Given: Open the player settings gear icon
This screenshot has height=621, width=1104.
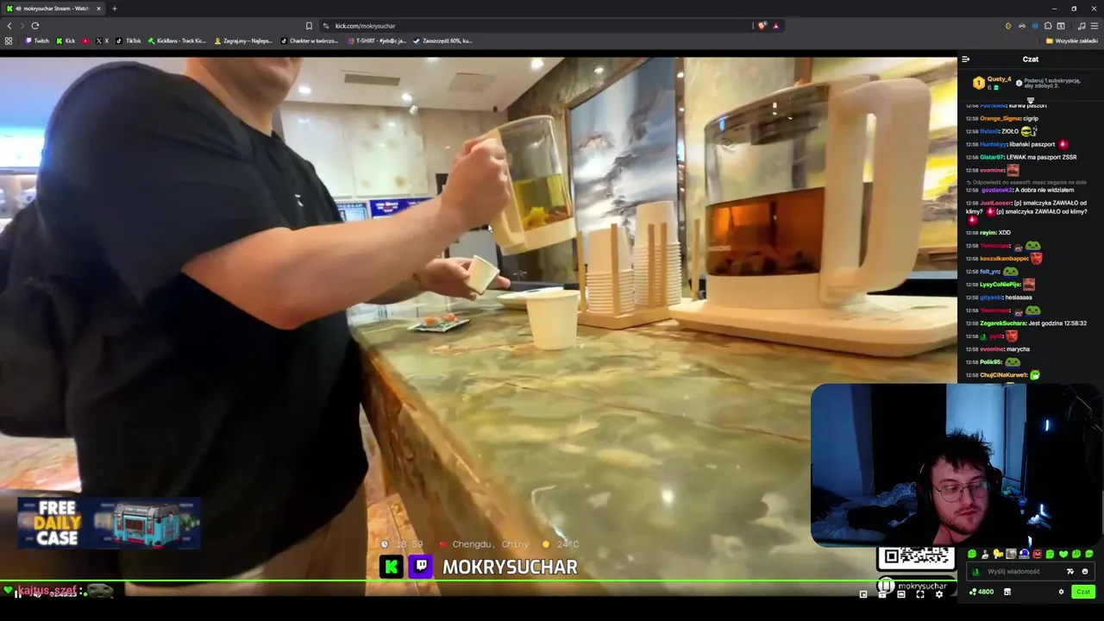Looking at the screenshot, I should point(939,594).
